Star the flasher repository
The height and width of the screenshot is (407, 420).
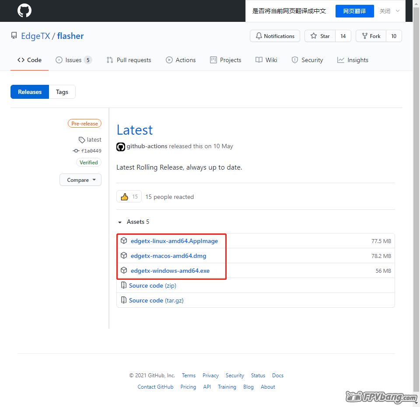click(x=320, y=36)
